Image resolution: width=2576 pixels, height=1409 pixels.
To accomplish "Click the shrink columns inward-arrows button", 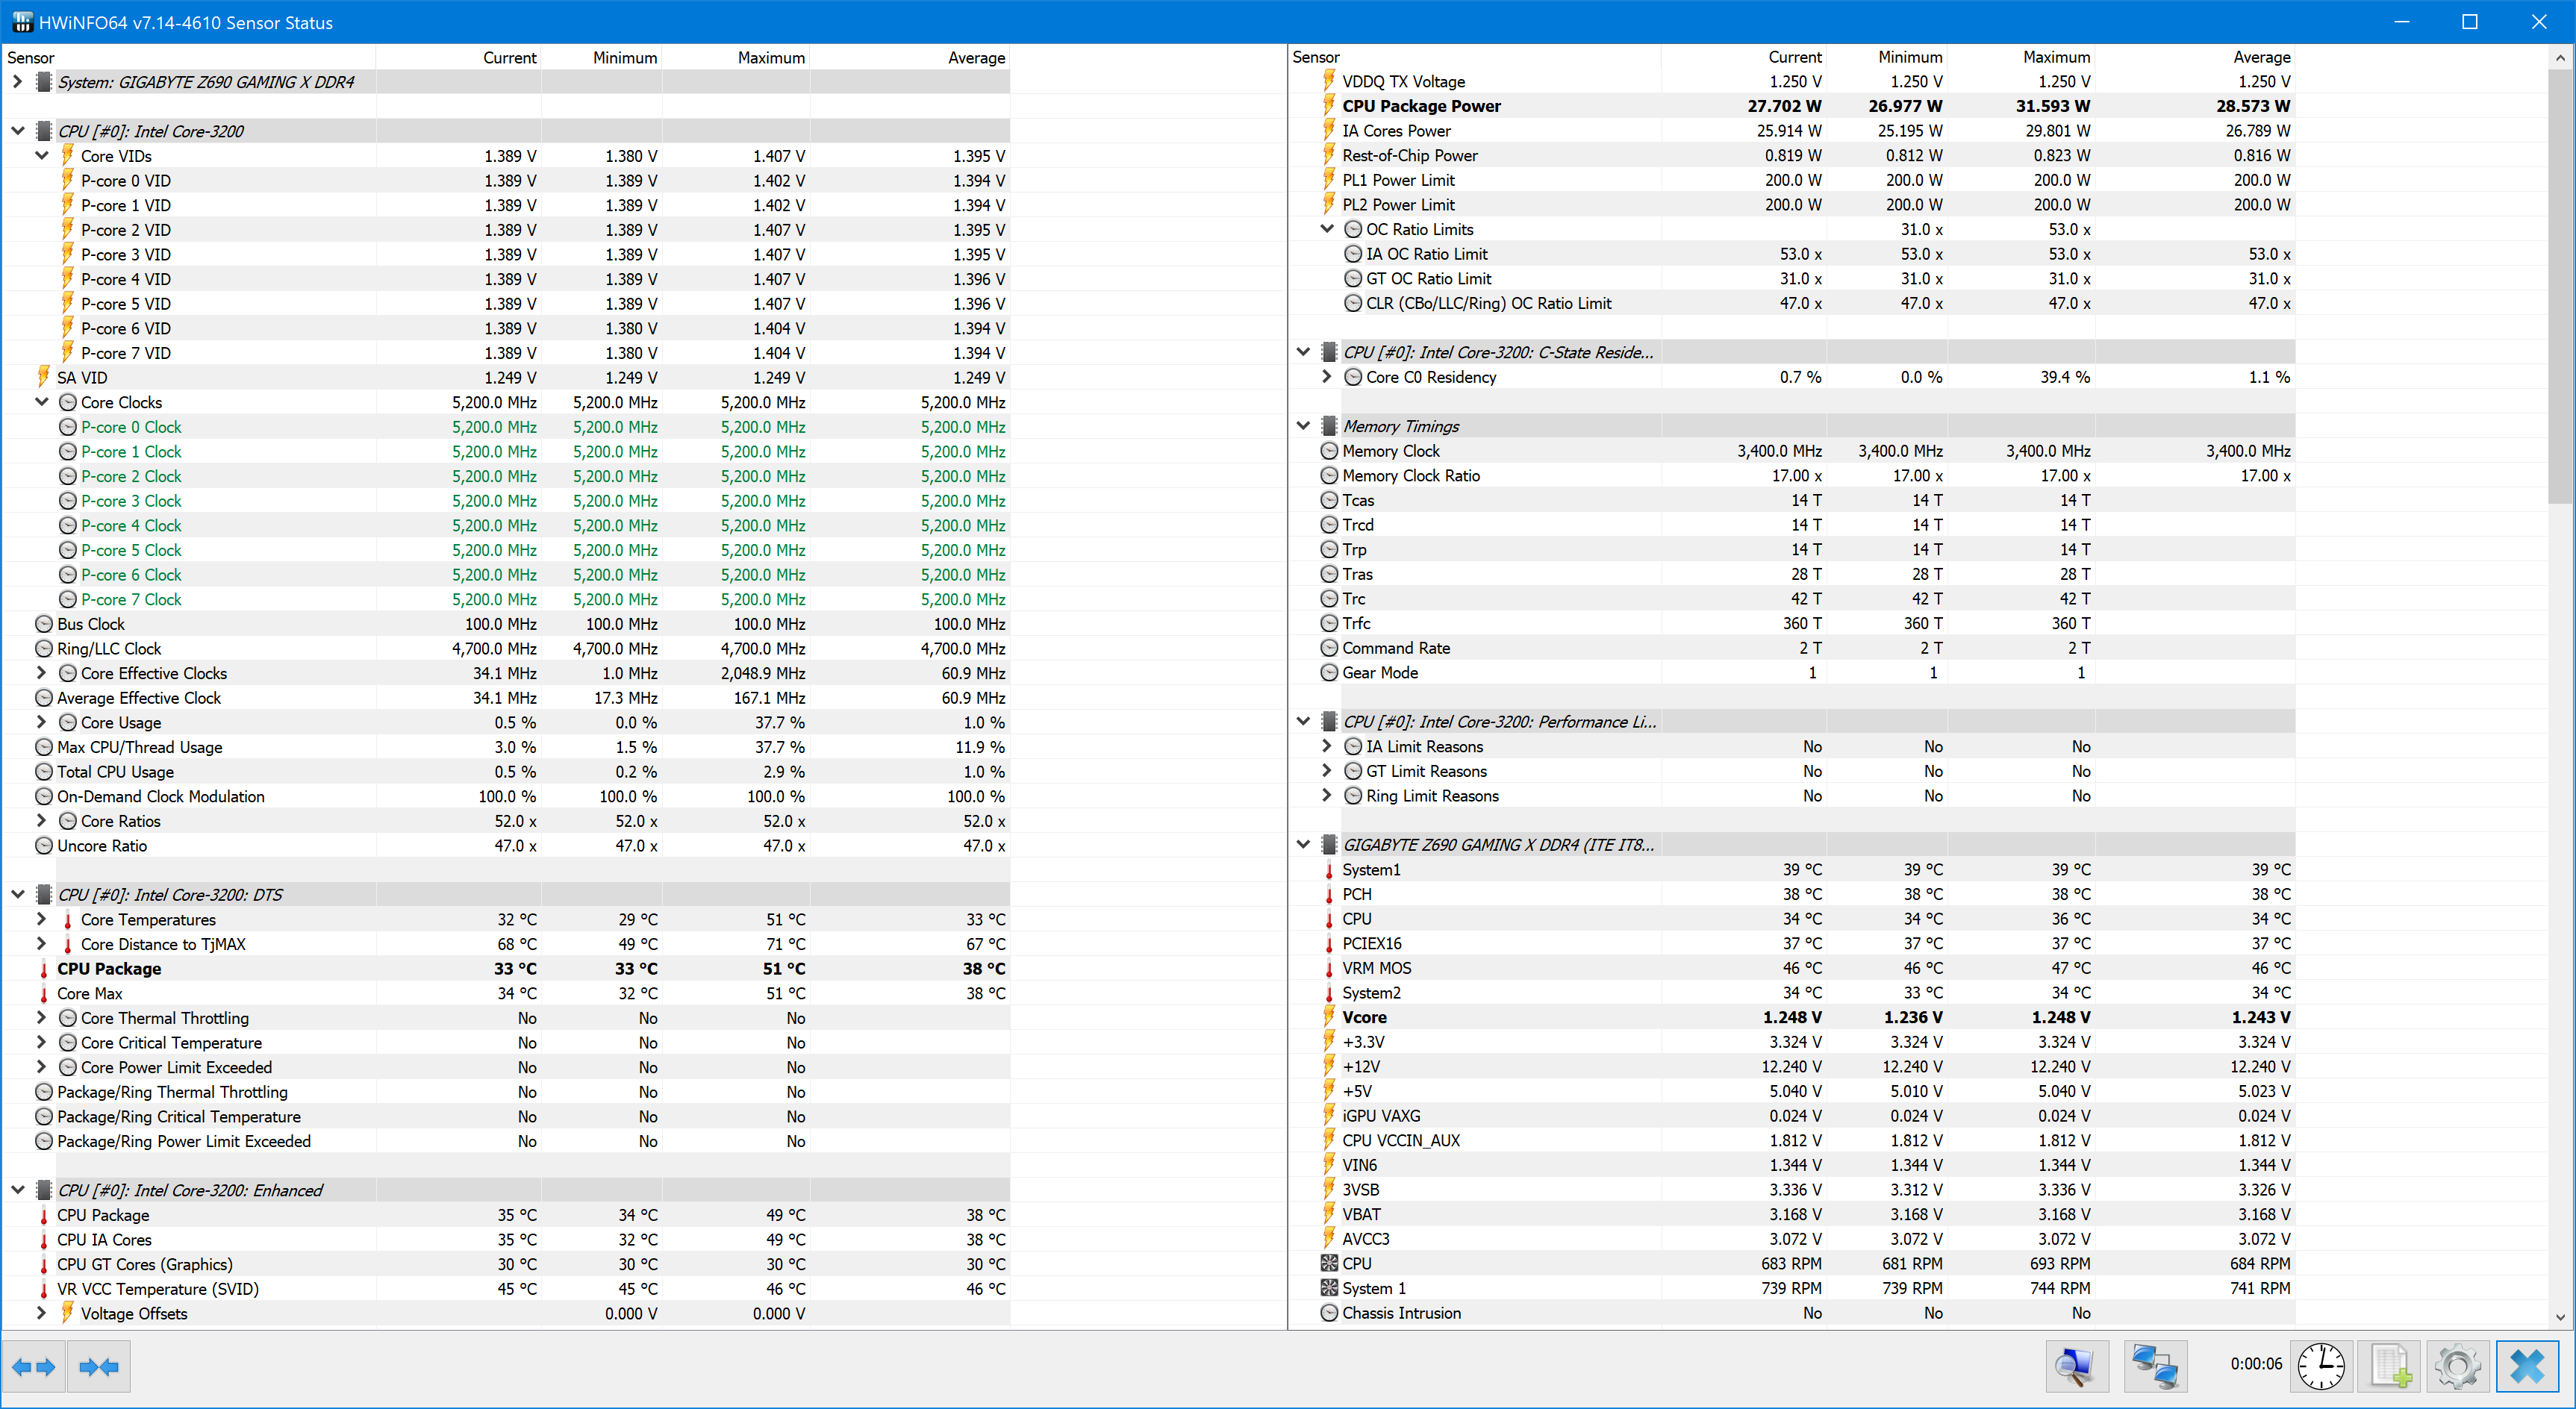I will click(99, 1366).
